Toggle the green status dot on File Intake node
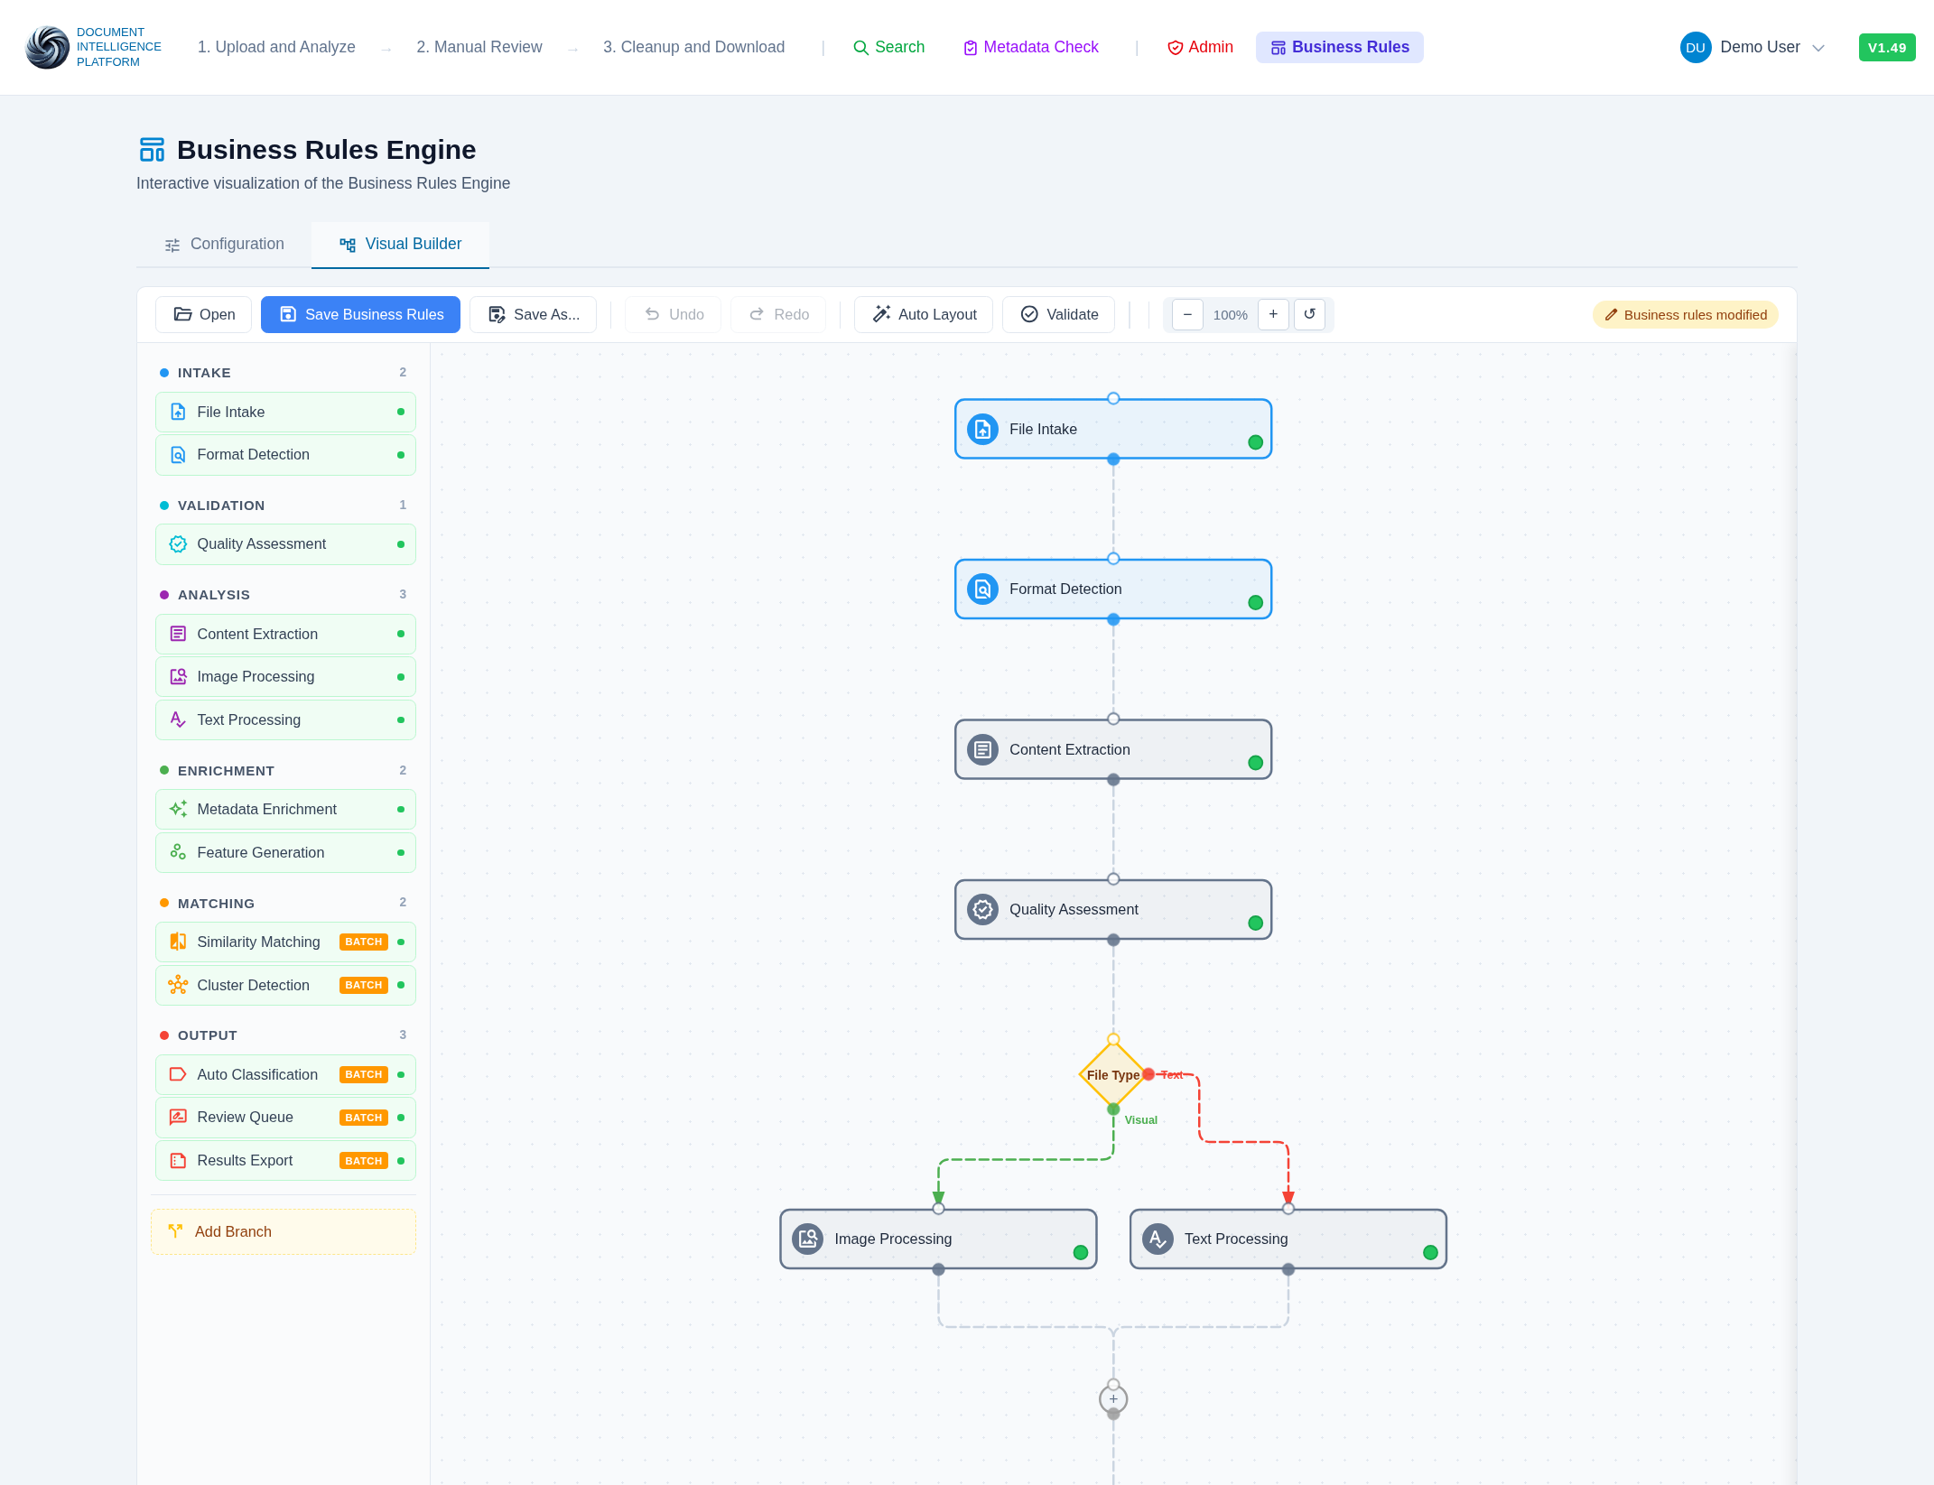 1255,441
